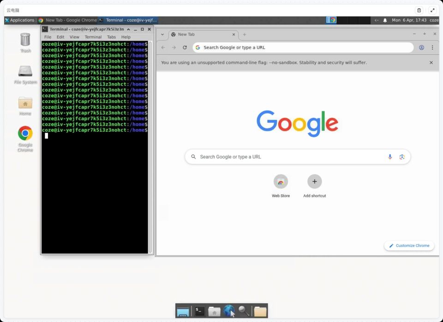Open the Terminal File menu
Image resolution: width=443 pixels, height=322 pixels.
[48, 37]
